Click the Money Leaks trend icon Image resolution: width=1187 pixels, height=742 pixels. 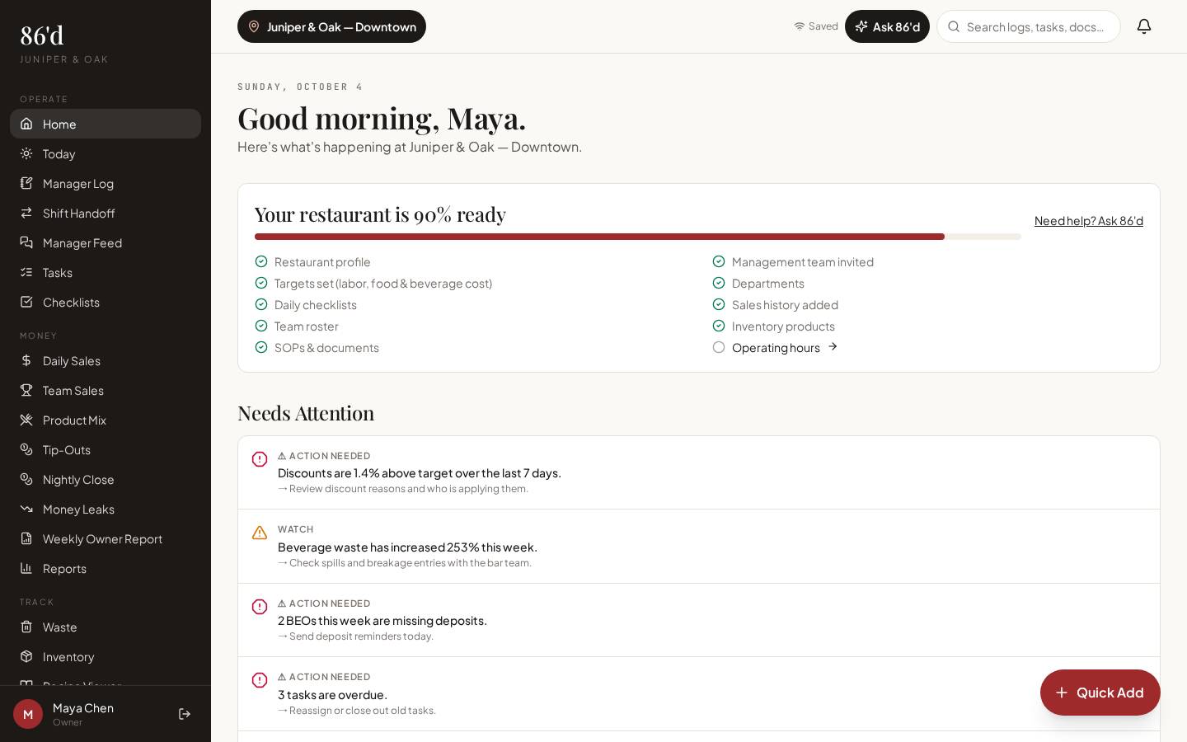click(26, 509)
